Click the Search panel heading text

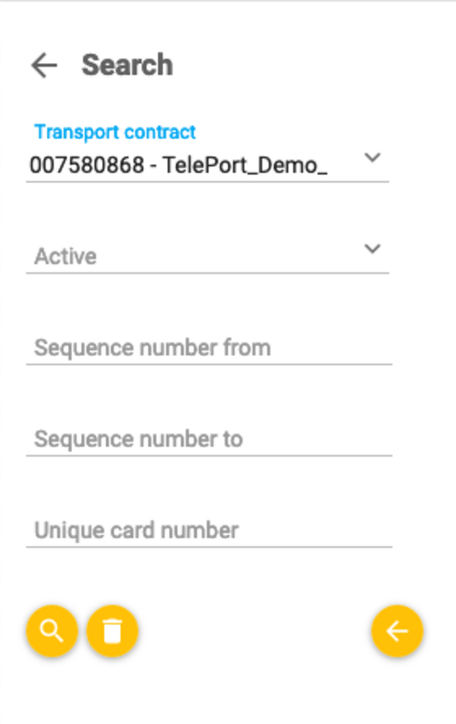[128, 65]
